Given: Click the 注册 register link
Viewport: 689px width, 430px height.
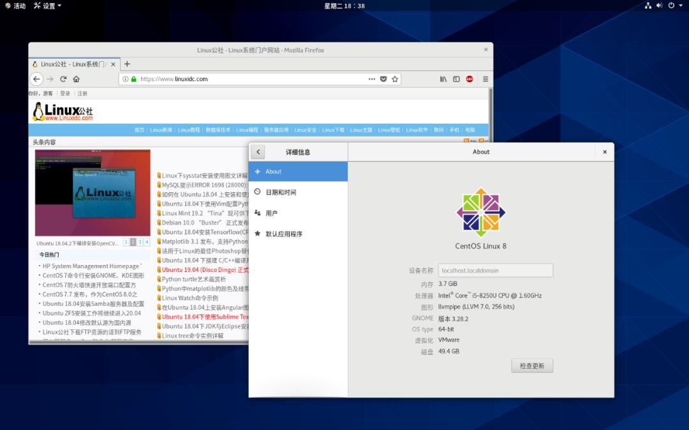Looking at the screenshot, I should coord(82,94).
